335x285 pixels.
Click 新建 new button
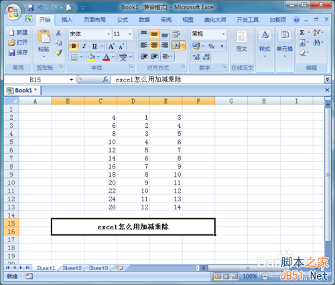click(18, 33)
